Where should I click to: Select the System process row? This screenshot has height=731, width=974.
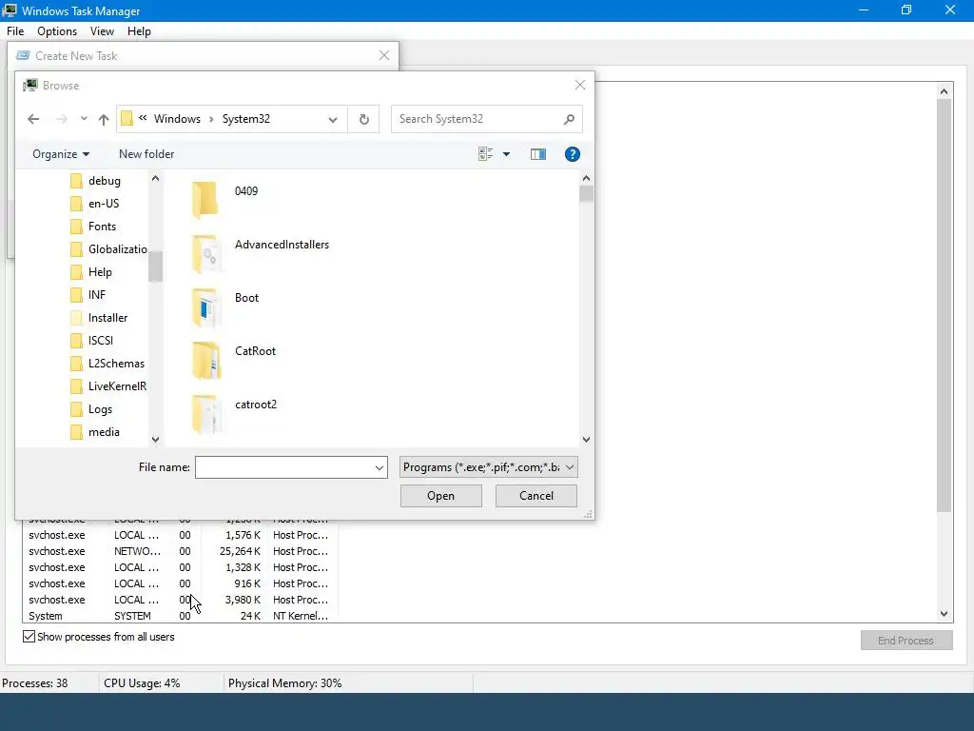click(x=180, y=616)
